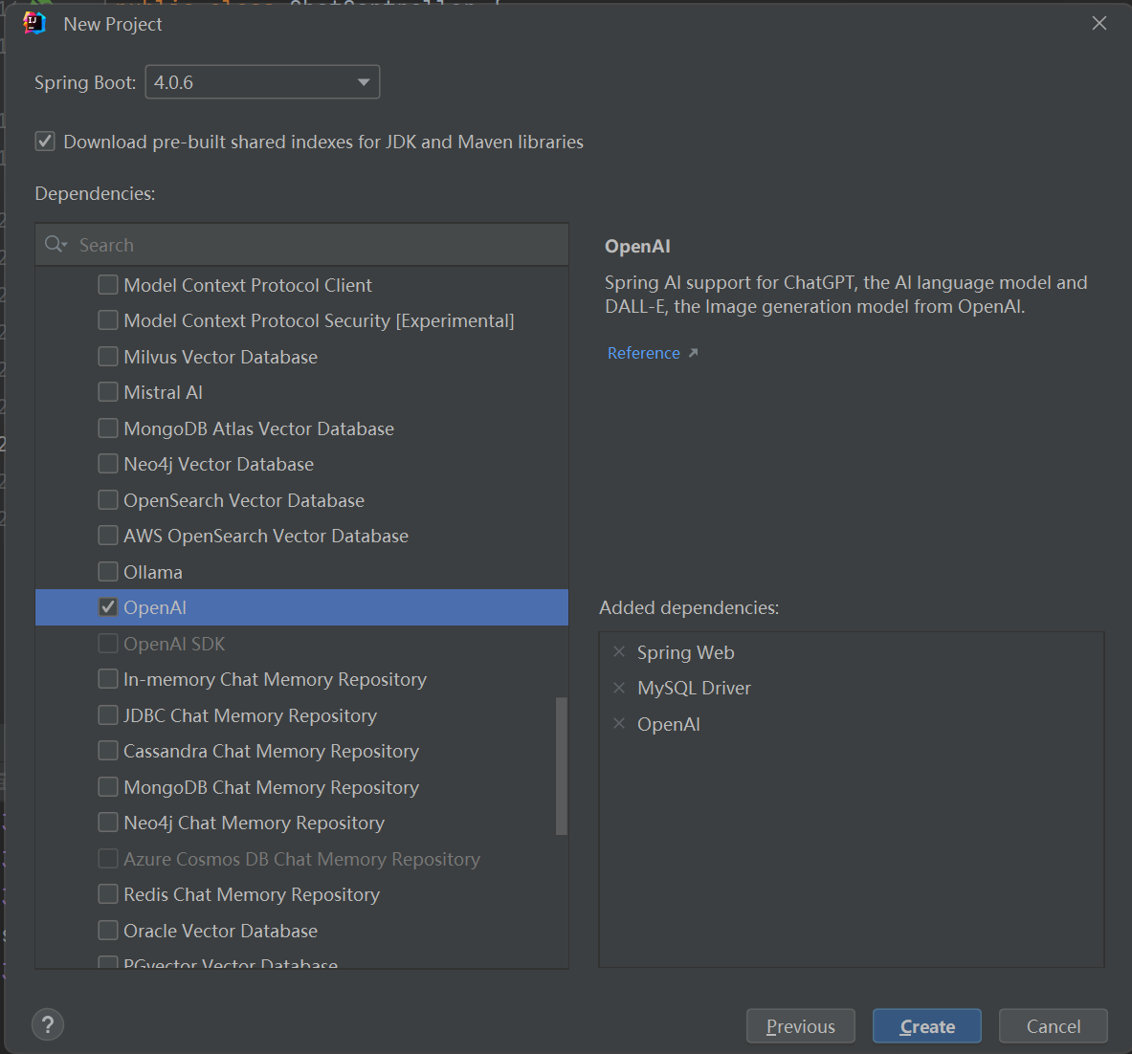This screenshot has height=1054, width=1132.
Task: Click the MySQL Driver entry text
Action: (x=694, y=689)
